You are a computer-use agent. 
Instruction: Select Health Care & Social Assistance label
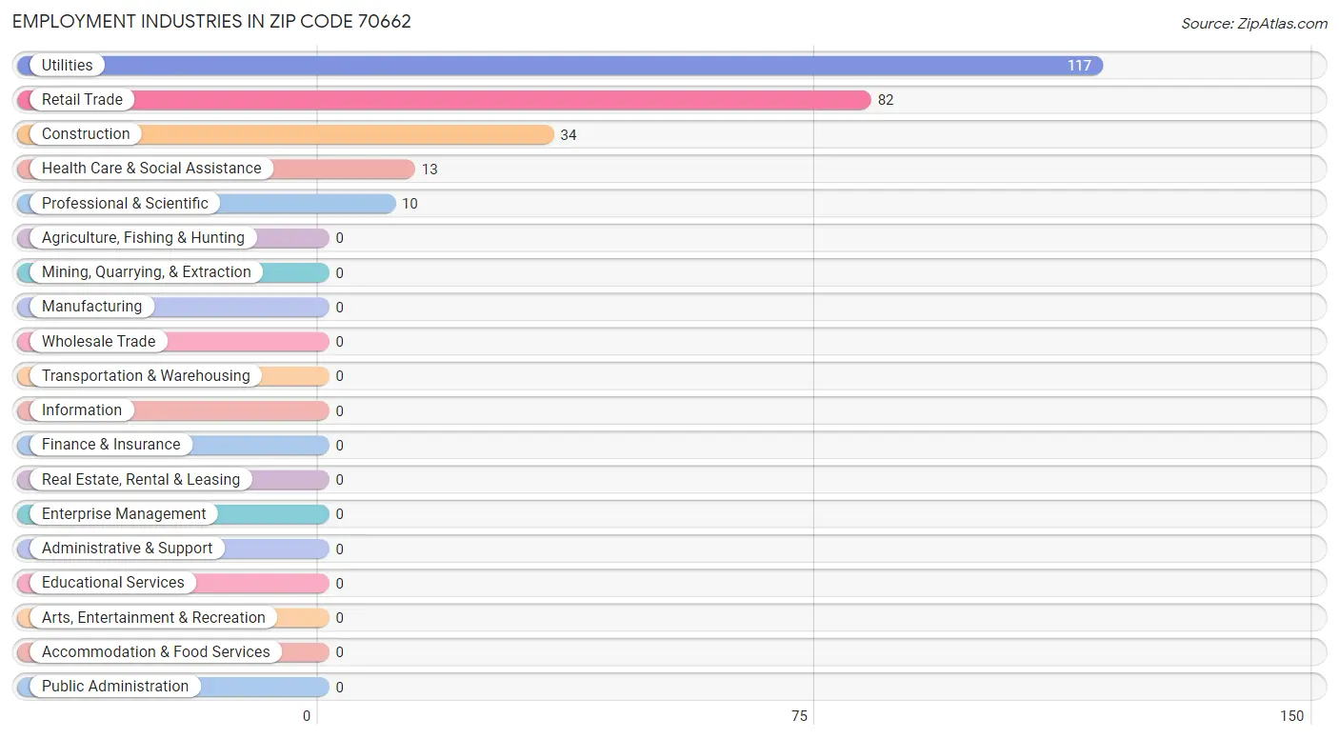coord(151,169)
